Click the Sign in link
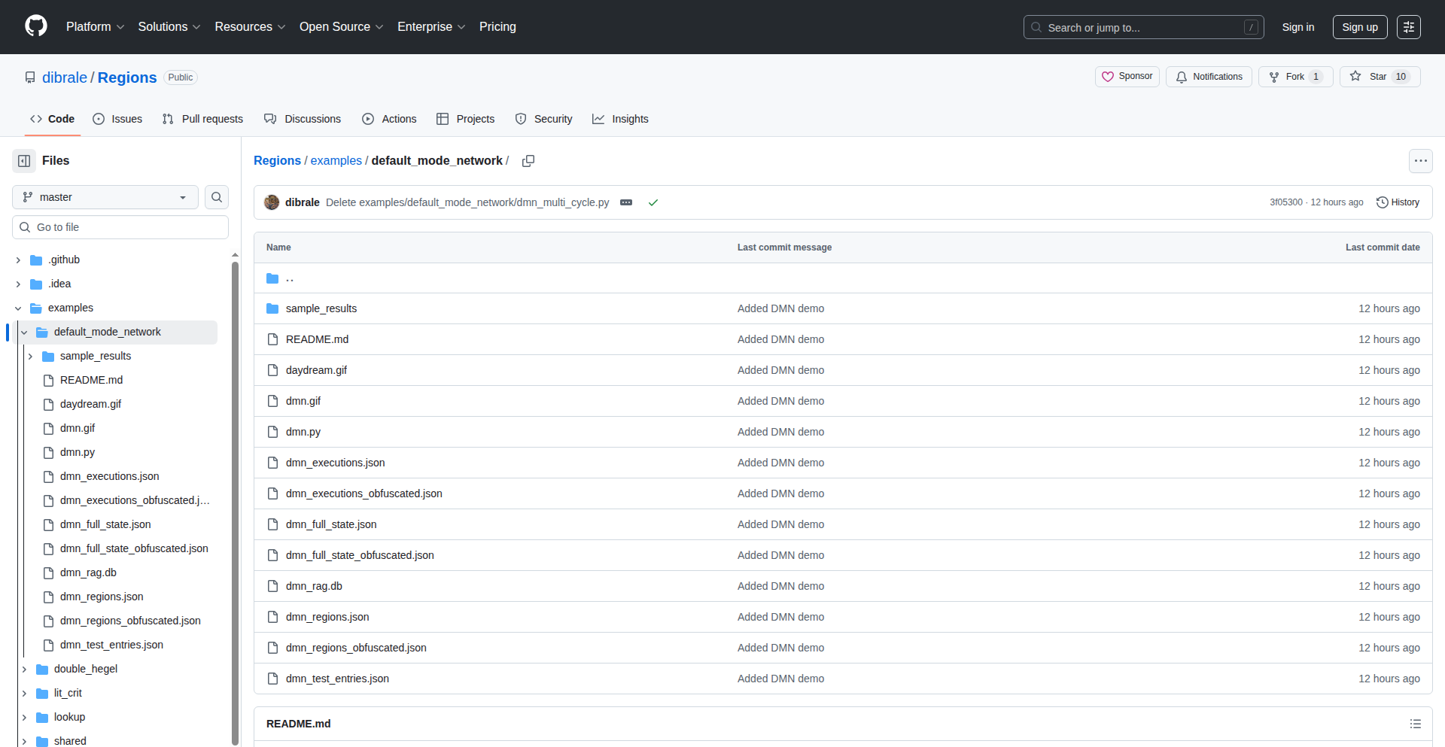Viewport: 1445px width, 747px height. click(1297, 27)
